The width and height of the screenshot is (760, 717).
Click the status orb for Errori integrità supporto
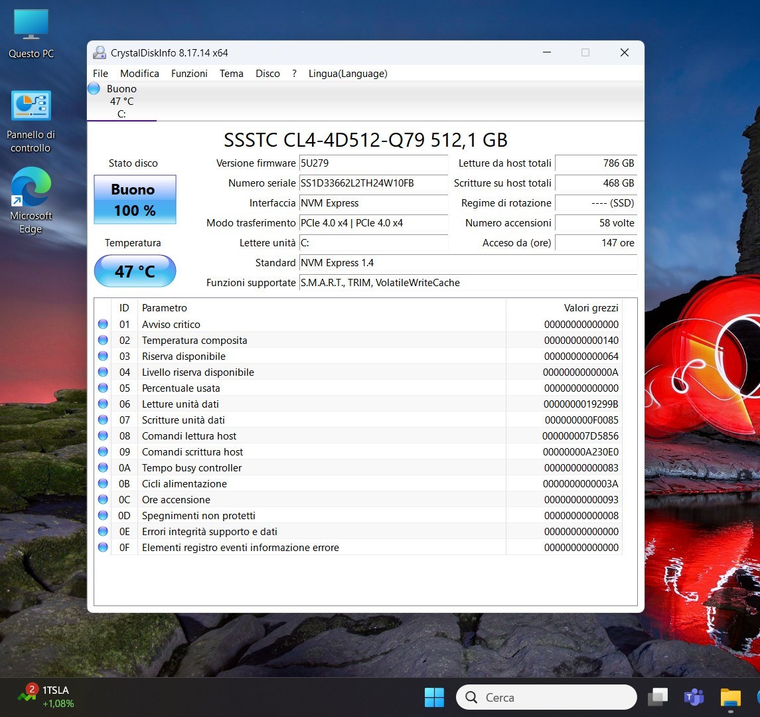[103, 531]
